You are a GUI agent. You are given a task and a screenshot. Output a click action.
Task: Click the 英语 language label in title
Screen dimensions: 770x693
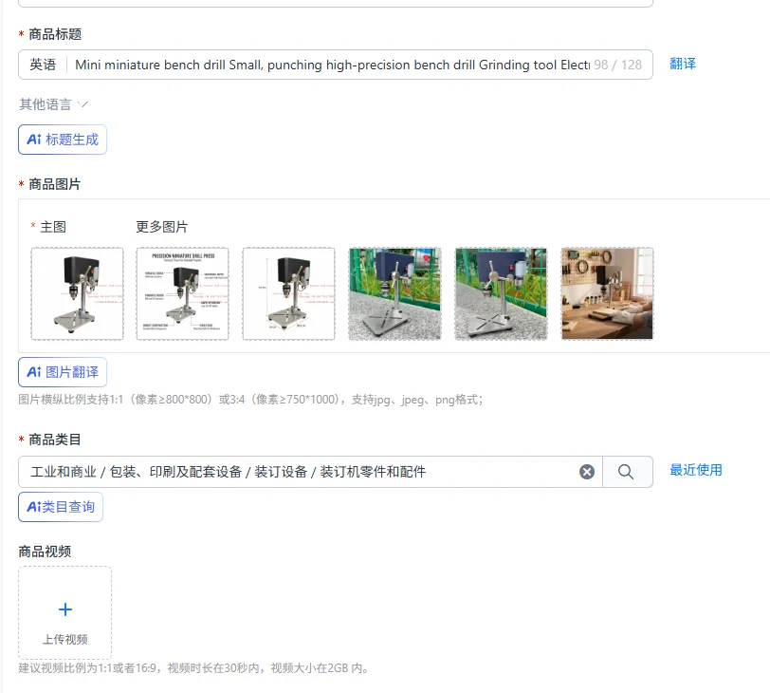43,65
